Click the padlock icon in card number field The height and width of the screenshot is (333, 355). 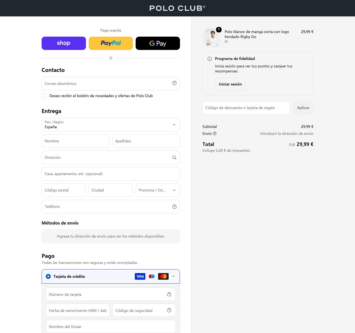pyautogui.click(x=169, y=294)
